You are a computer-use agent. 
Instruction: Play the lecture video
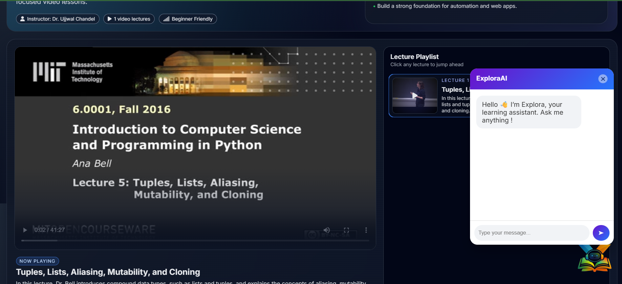point(25,230)
